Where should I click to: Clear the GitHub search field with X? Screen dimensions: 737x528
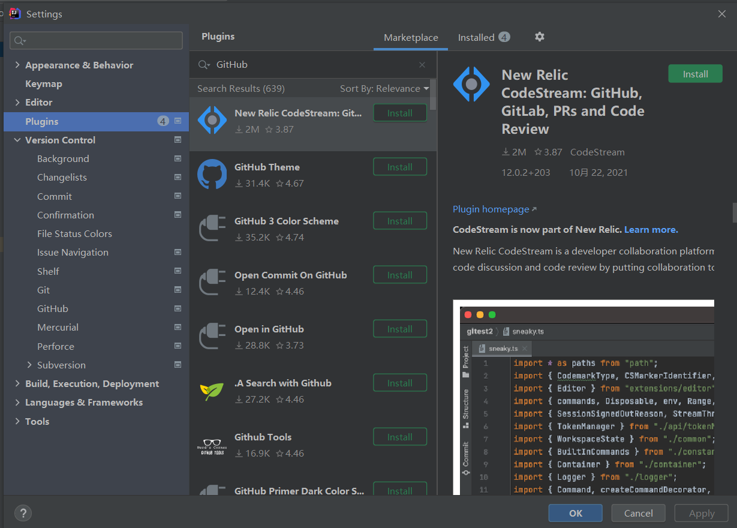(422, 65)
